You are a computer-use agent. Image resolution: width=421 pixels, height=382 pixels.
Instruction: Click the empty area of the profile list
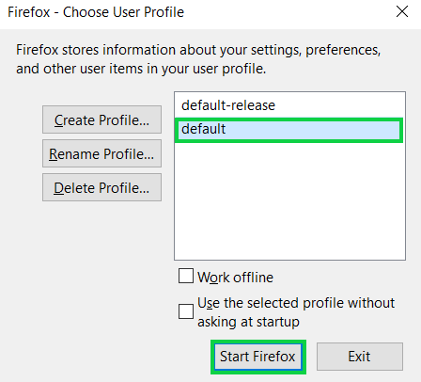point(289,200)
